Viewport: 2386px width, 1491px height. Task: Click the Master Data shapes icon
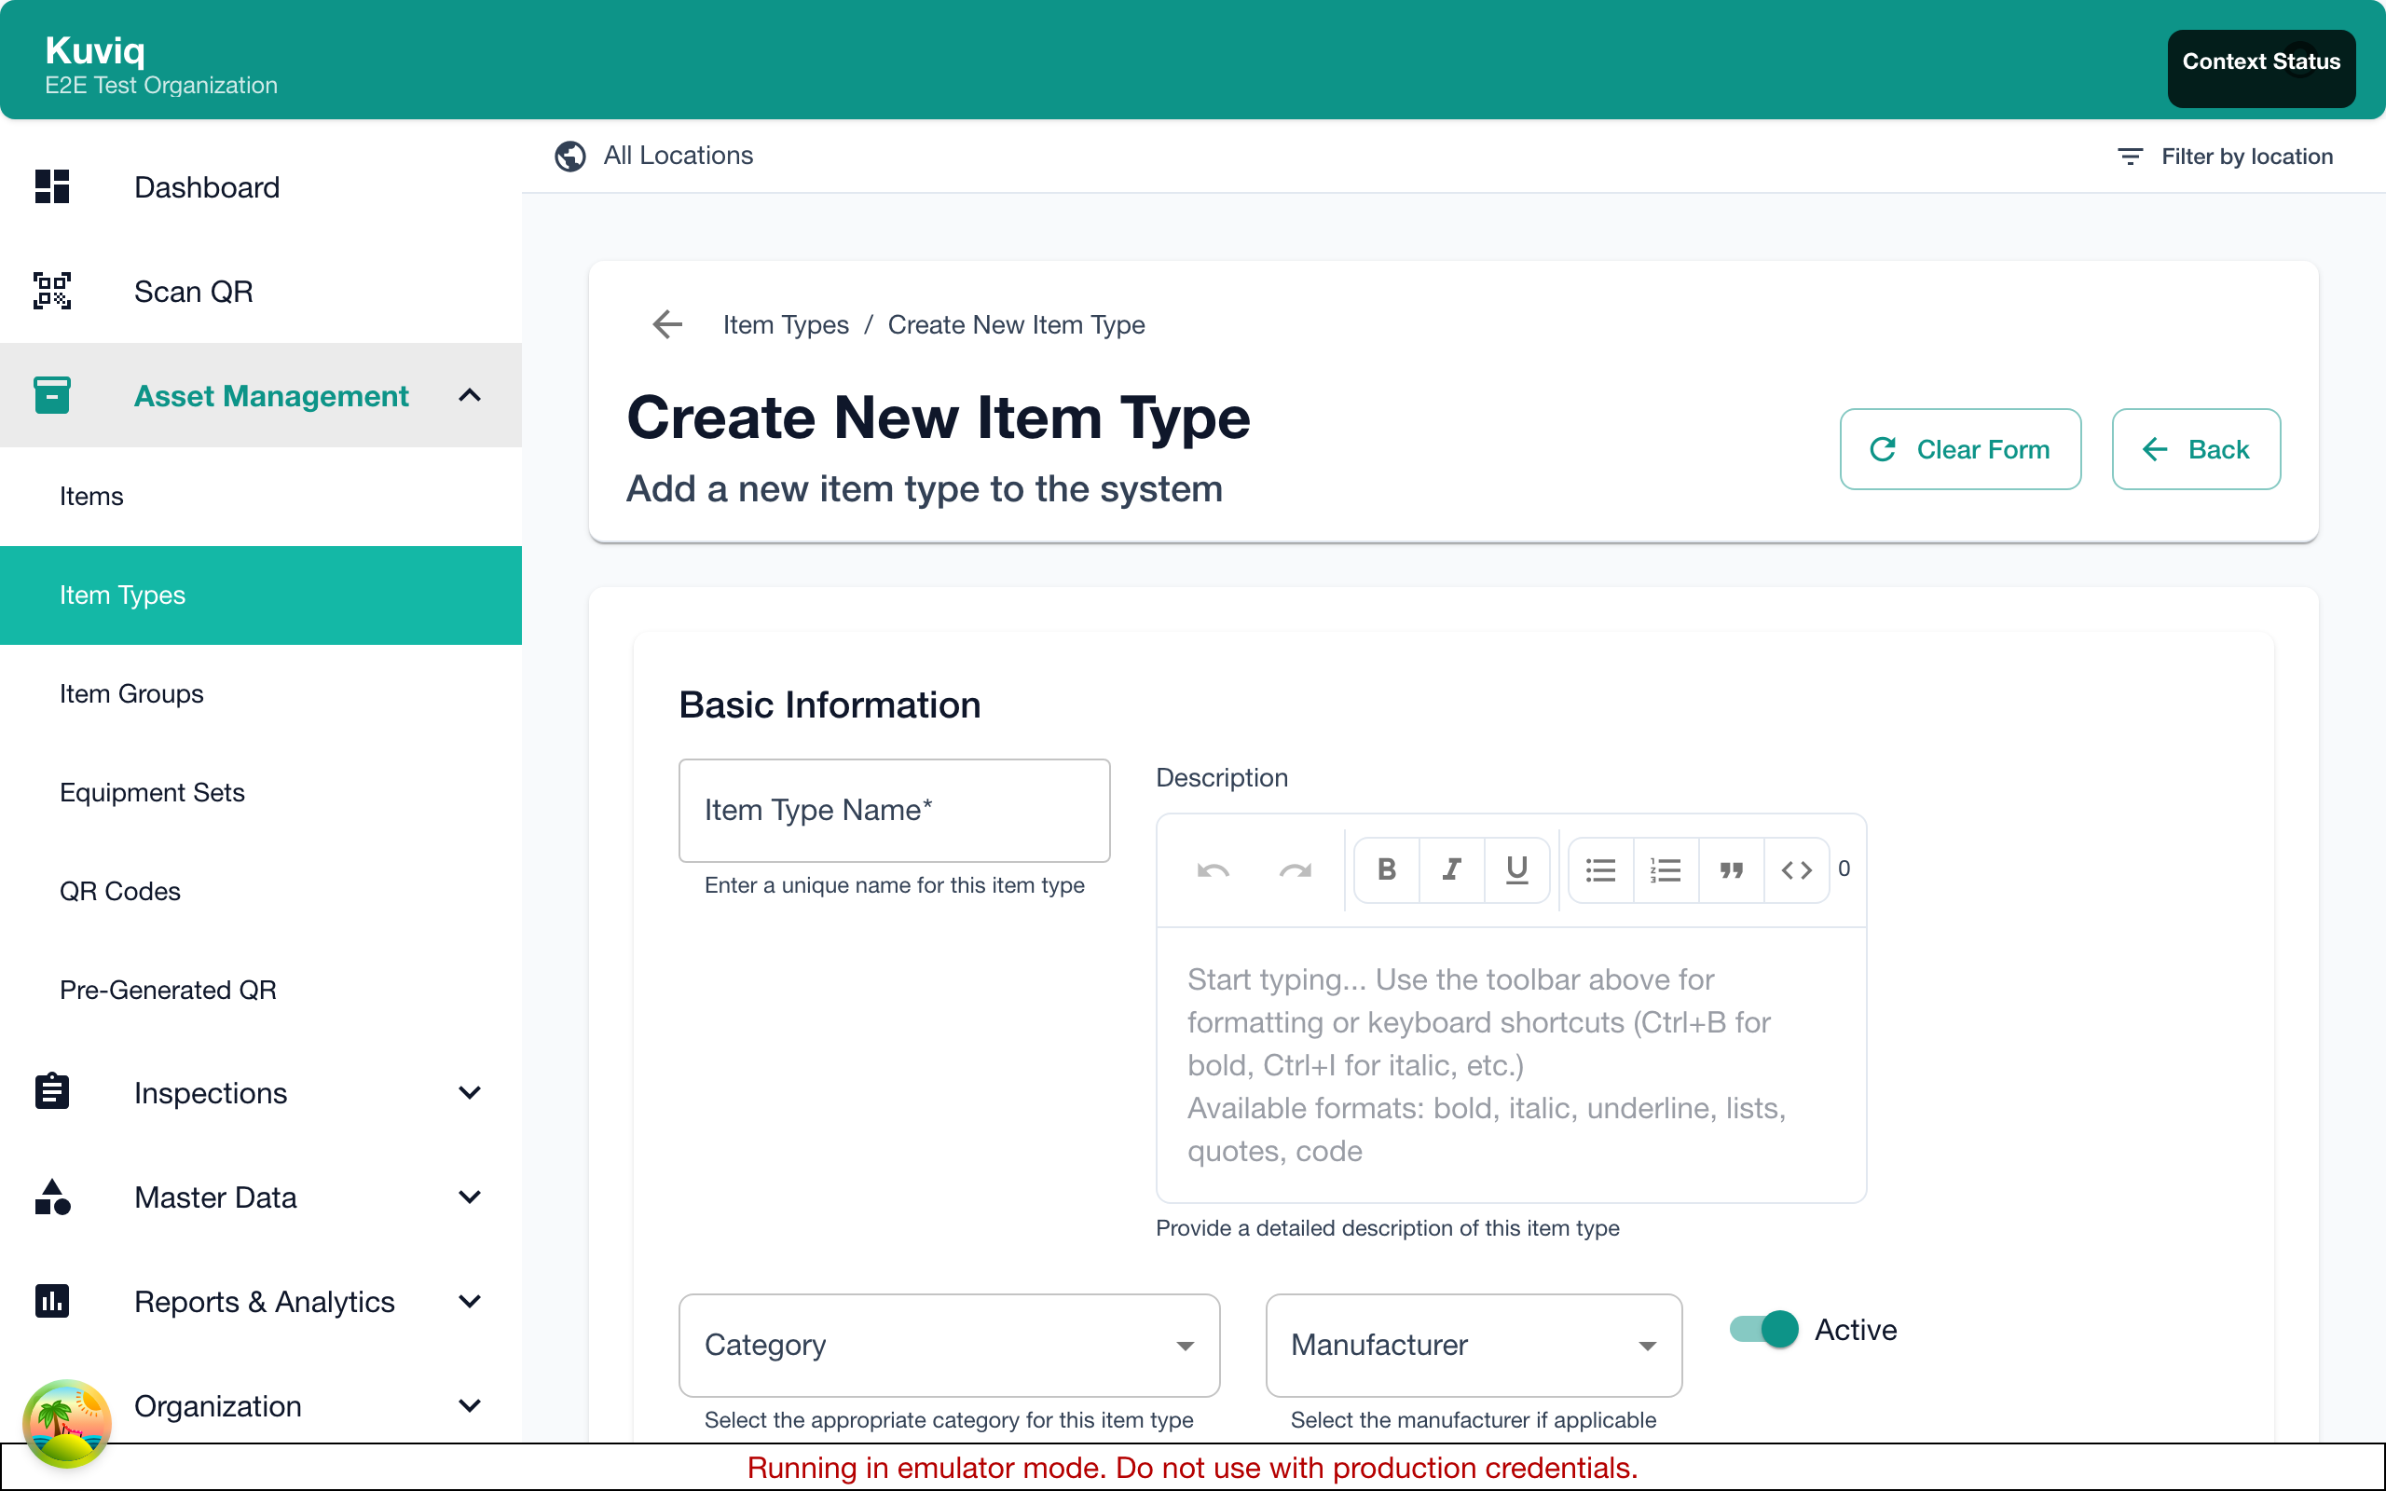[52, 1197]
